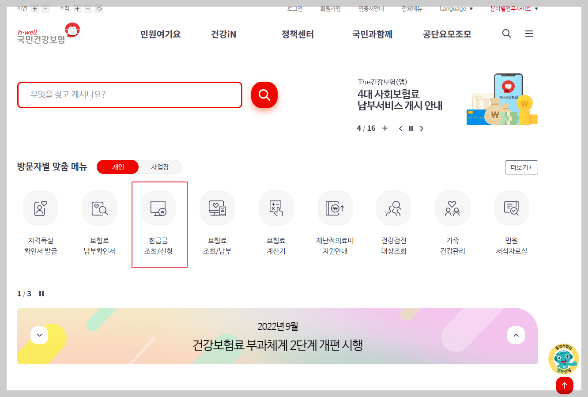Image resolution: width=588 pixels, height=397 pixels.
Task: Pause the banner carousel playback
Action: pyautogui.click(x=411, y=128)
